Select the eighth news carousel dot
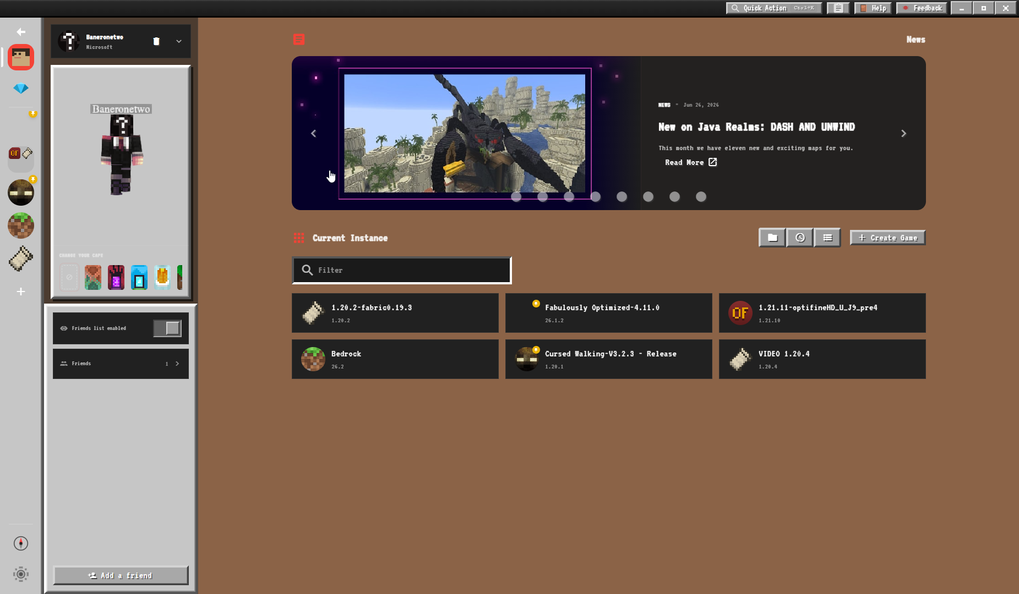 click(x=701, y=197)
